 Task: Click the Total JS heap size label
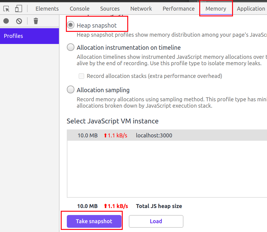click(159, 206)
